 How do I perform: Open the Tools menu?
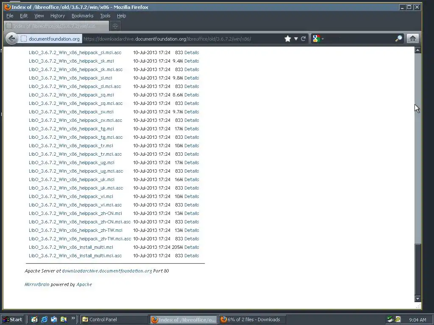point(105,16)
